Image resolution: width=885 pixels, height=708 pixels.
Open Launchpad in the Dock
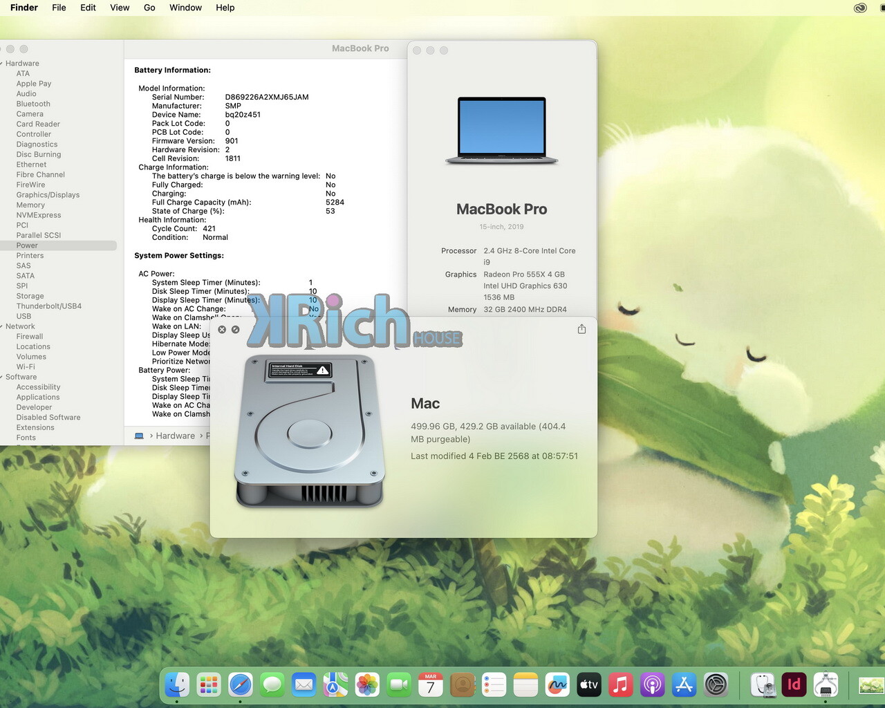209,684
